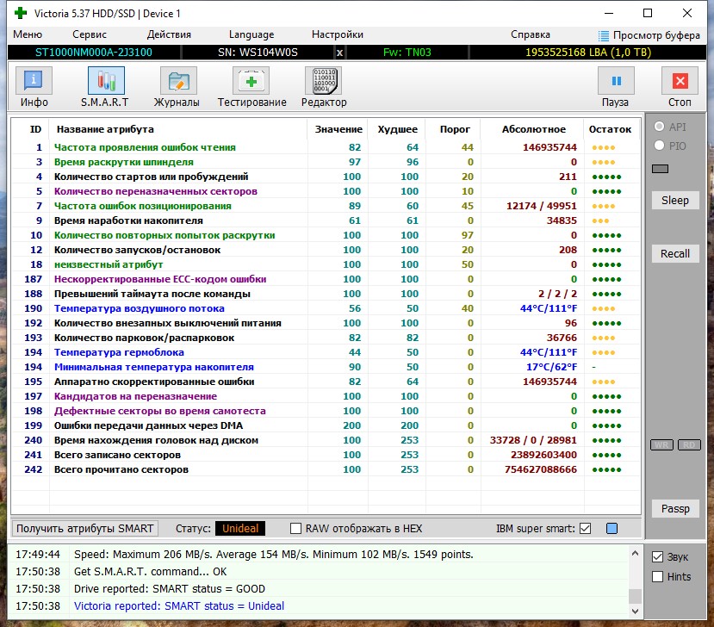Image resolution: width=714 pixels, height=627 pixels.
Task: Click the RD indicator
Action: coord(689,445)
